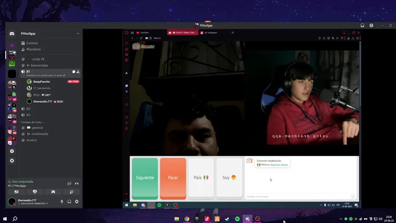Open Miembros list in Pitbullgay server
396x223 pixels.
coord(50,49)
